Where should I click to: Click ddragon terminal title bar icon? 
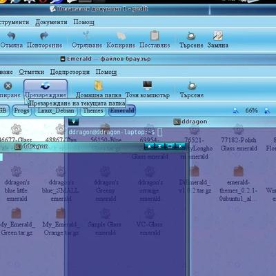pyautogui.click(x=177, y=121)
